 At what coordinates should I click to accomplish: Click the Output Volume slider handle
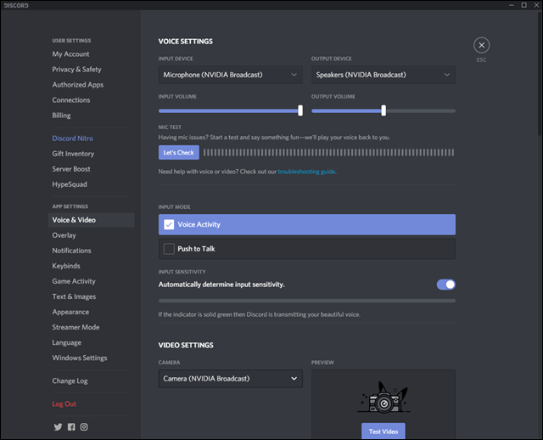pos(383,110)
